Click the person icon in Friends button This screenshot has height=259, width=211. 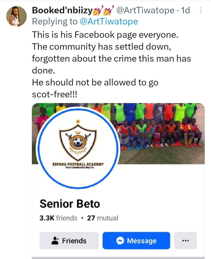(x=55, y=241)
